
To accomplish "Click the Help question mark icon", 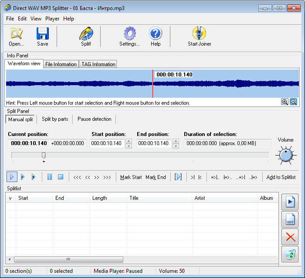I will (156, 36).
